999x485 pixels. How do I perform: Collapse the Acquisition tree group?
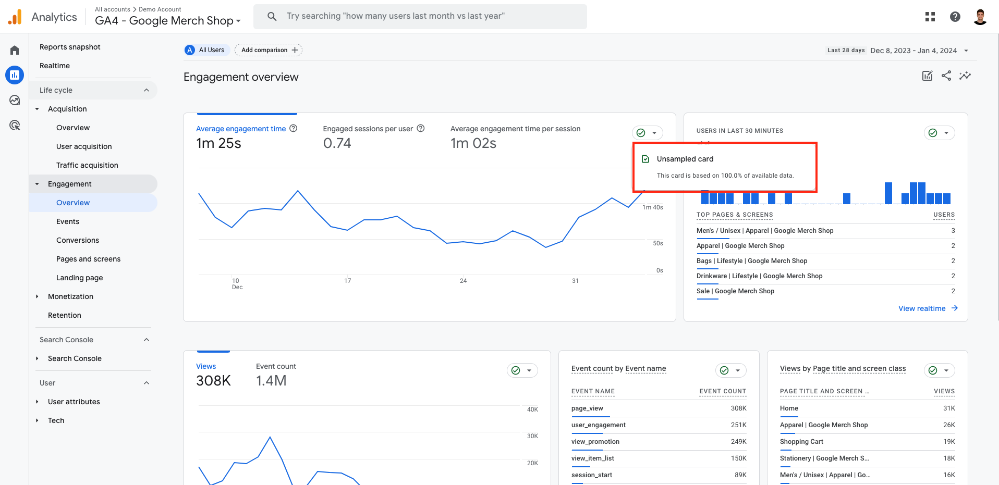pos(37,109)
